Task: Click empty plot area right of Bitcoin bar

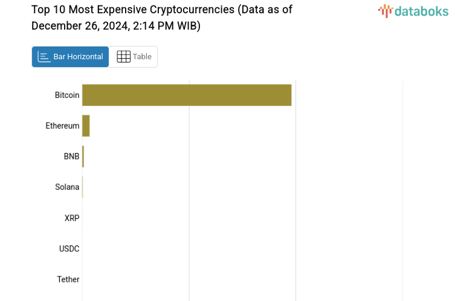Action: point(350,95)
